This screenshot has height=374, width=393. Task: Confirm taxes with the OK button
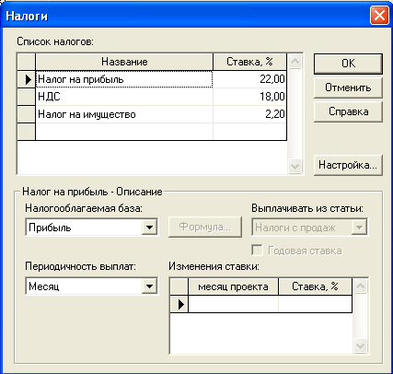coord(348,64)
